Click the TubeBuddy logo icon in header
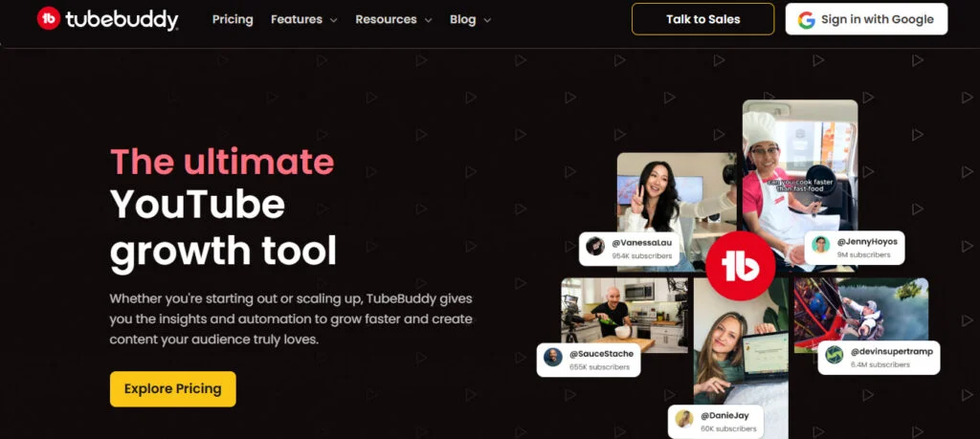980x439 pixels. click(x=48, y=19)
